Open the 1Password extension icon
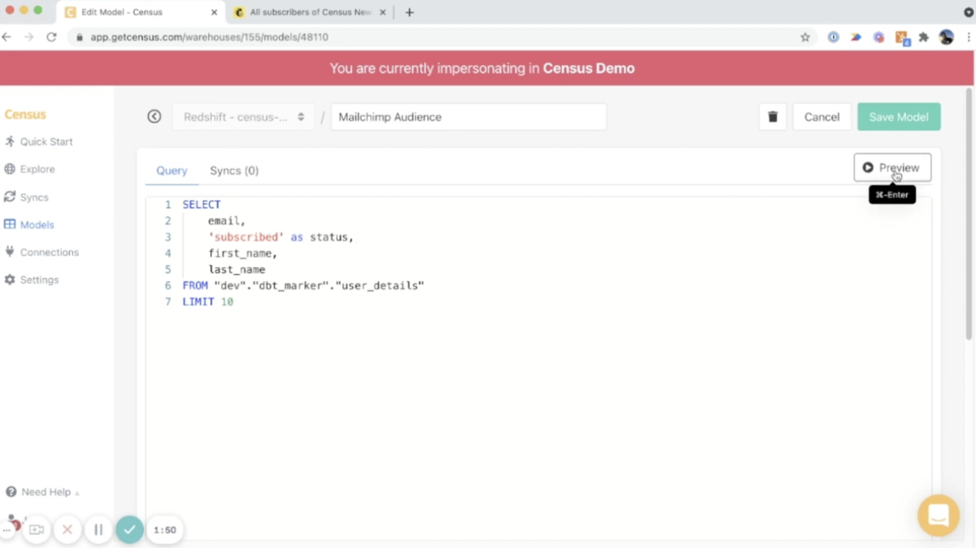 point(833,37)
